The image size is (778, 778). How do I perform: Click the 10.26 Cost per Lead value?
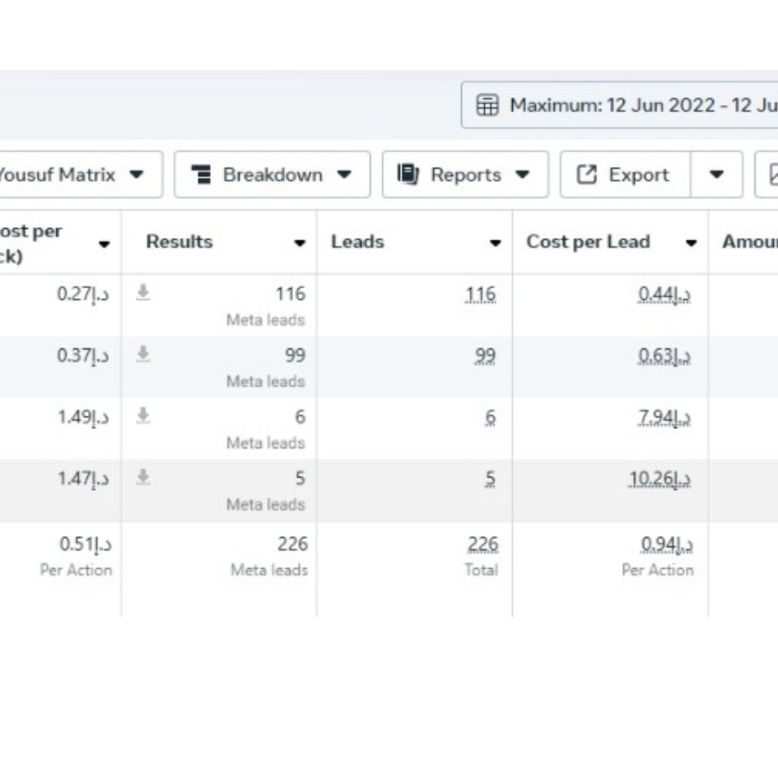(x=659, y=478)
